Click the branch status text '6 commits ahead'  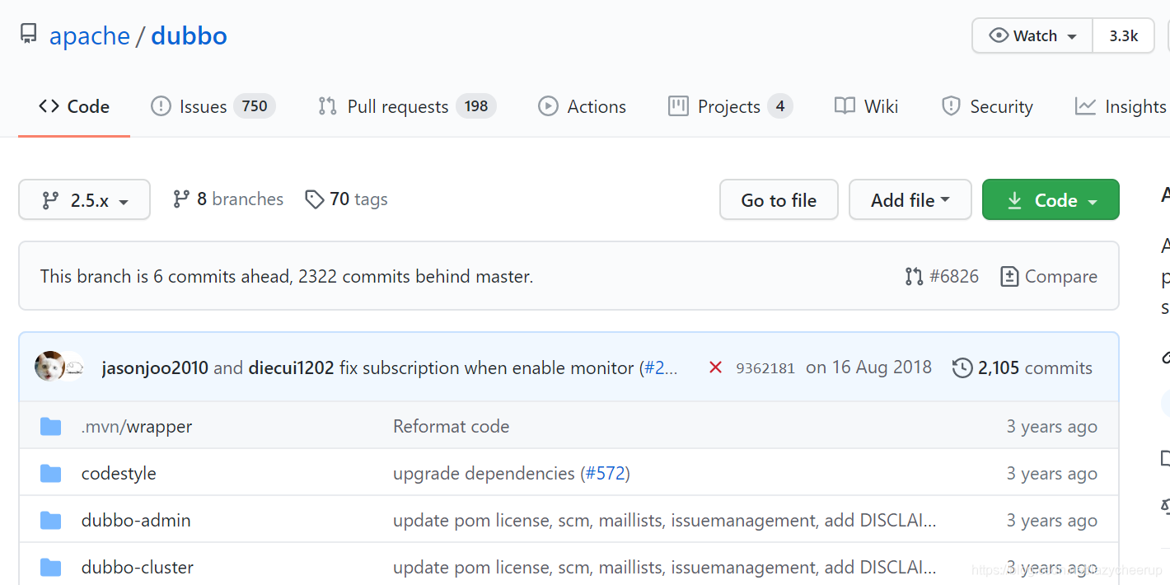pyautogui.click(x=221, y=277)
